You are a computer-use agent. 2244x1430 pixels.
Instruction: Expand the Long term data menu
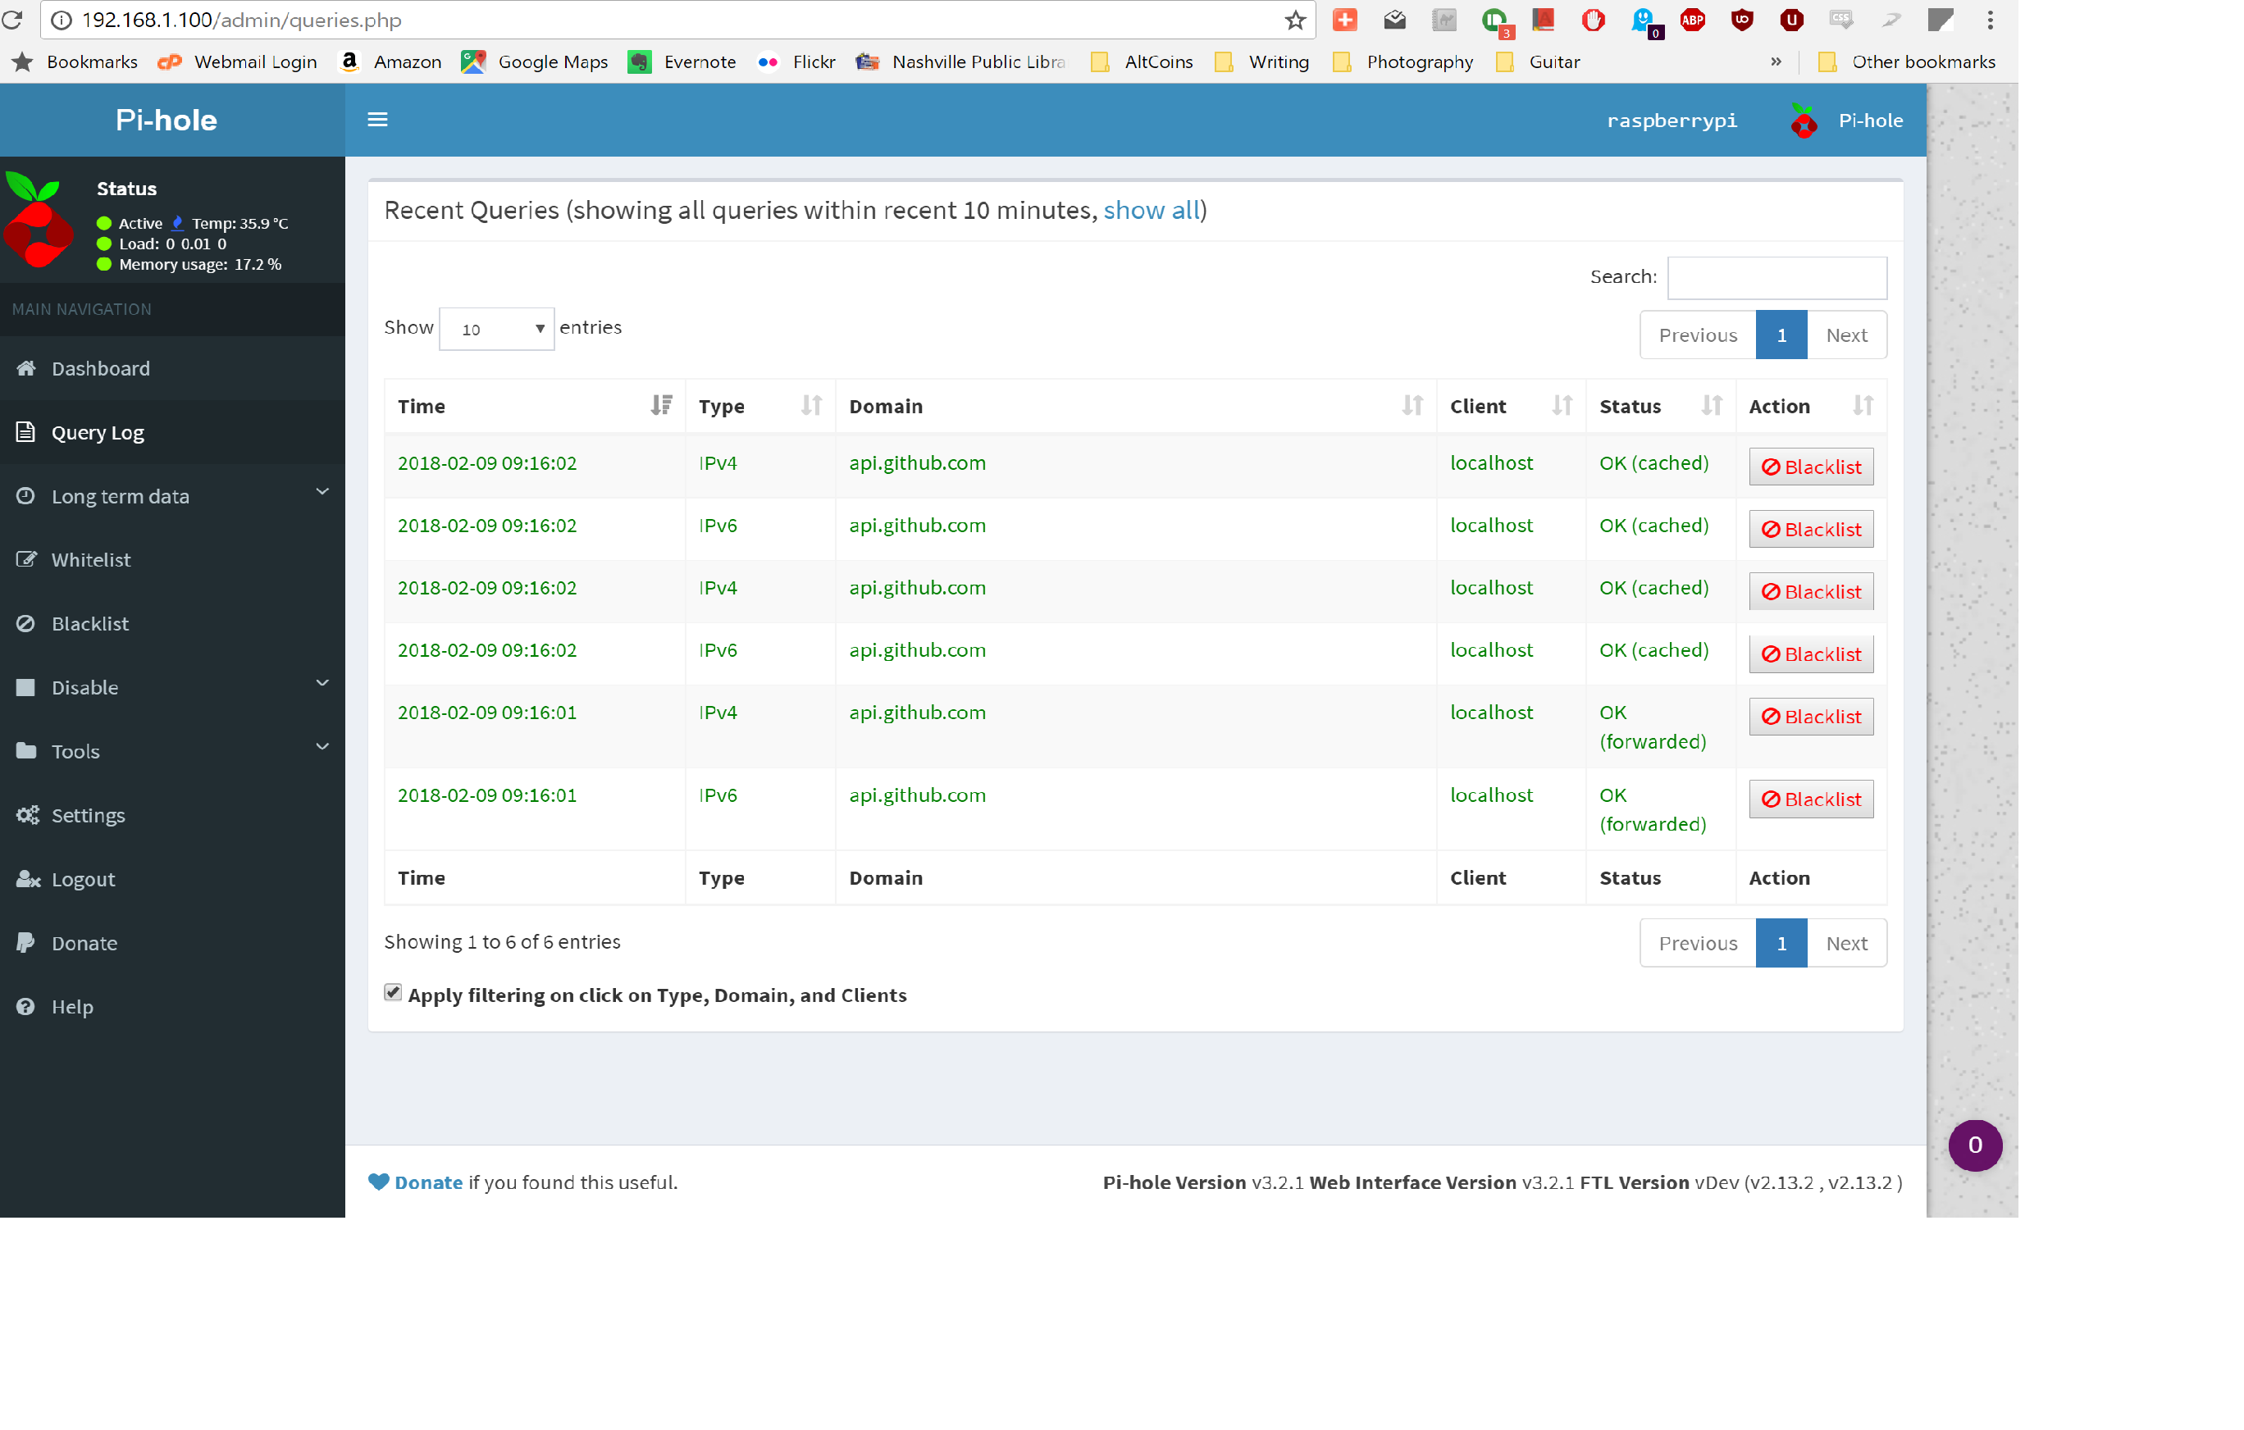pyautogui.click(x=172, y=497)
